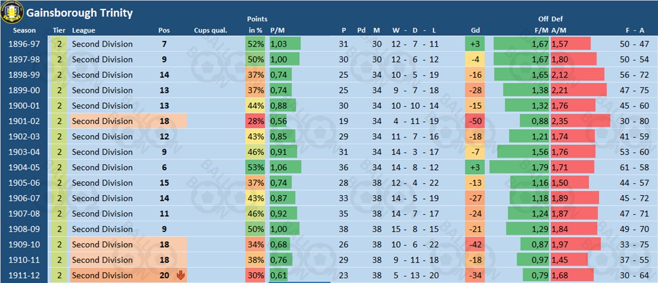Click the red relegation arrow in 1911-12 row

click(181, 275)
